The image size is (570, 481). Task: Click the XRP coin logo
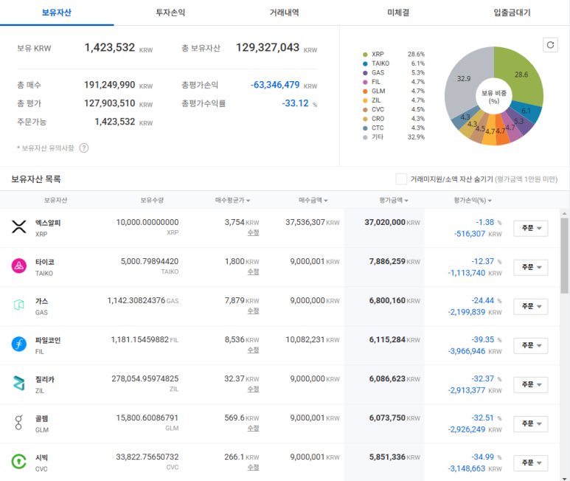19,226
